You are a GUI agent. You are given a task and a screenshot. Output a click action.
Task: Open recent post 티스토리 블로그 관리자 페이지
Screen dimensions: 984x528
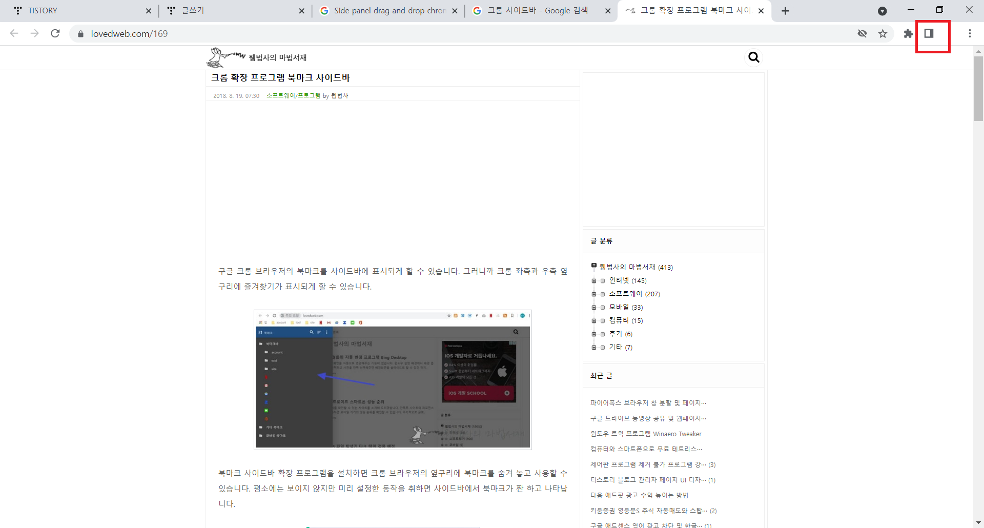tap(648, 480)
